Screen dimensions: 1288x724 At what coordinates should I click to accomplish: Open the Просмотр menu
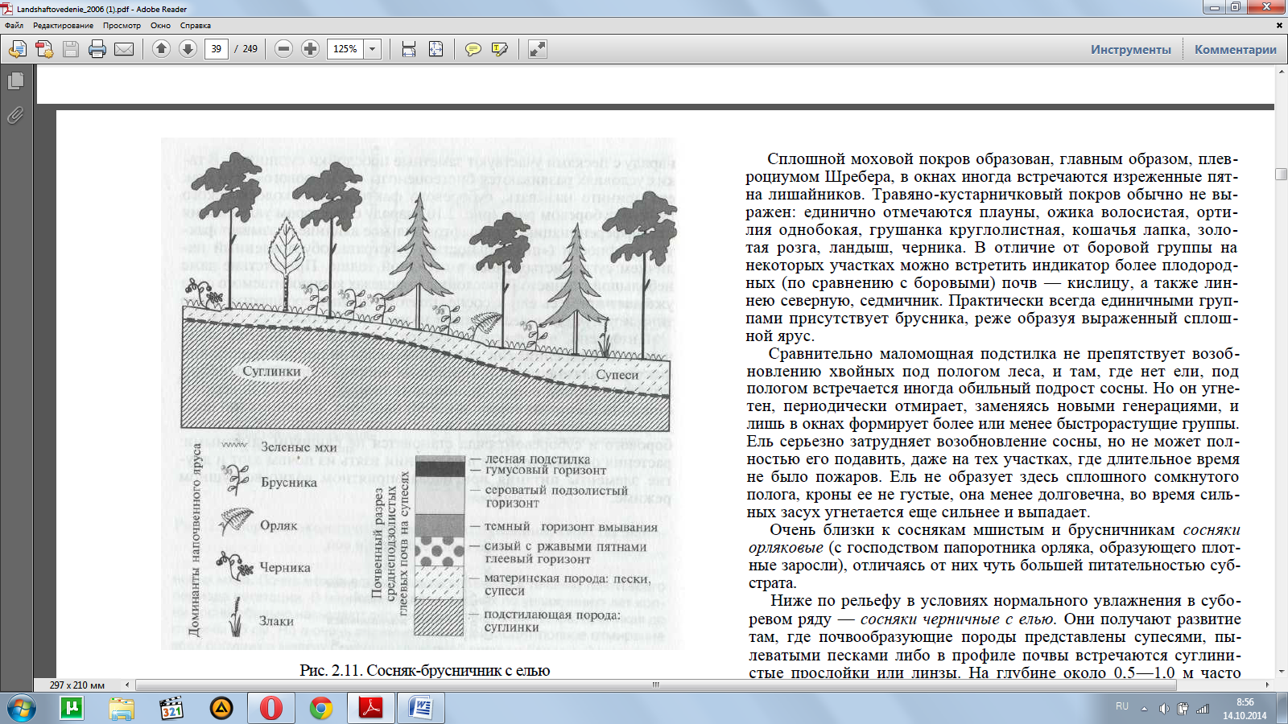point(122,26)
